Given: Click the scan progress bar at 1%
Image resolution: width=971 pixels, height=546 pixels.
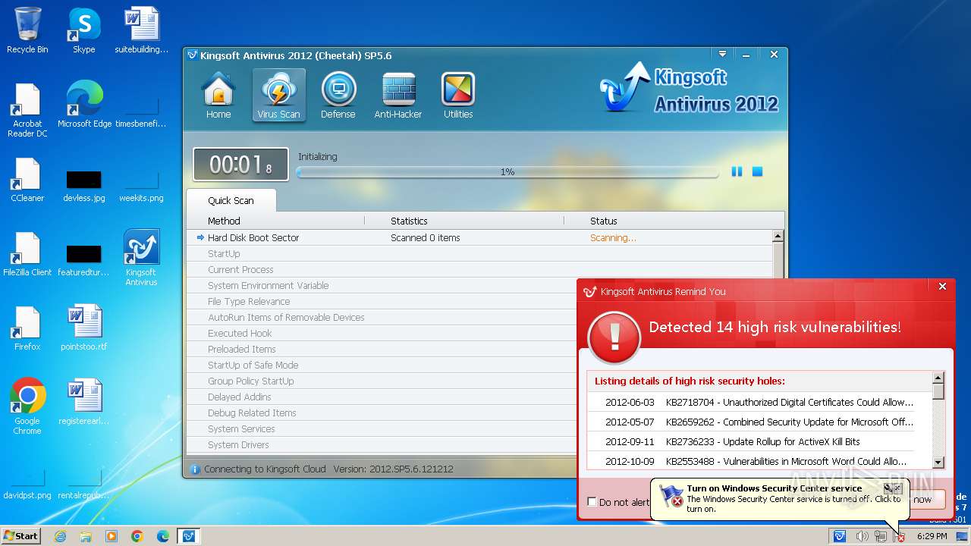Looking at the screenshot, I should [507, 172].
